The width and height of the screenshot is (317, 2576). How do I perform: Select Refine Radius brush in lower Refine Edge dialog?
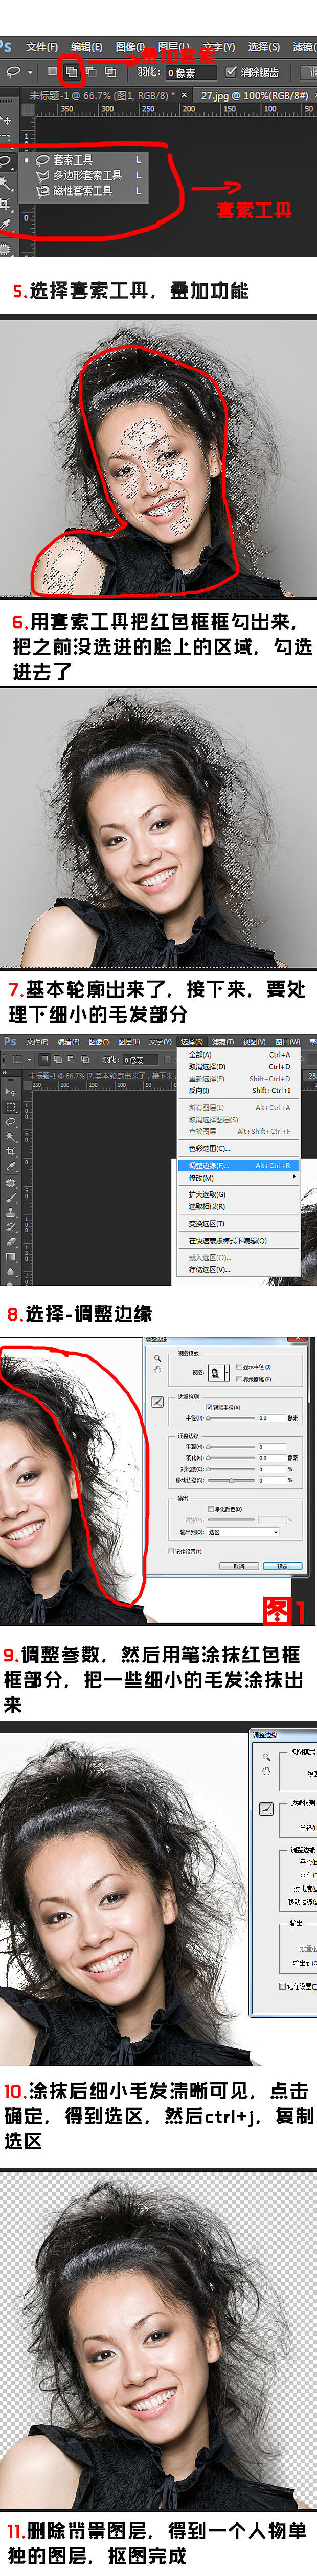[266, 1809]
